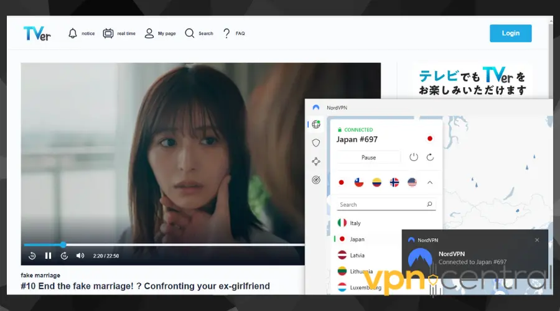Click the Search label in TVer header
This screenshot has width=560, height=311.
click(206, 34)
